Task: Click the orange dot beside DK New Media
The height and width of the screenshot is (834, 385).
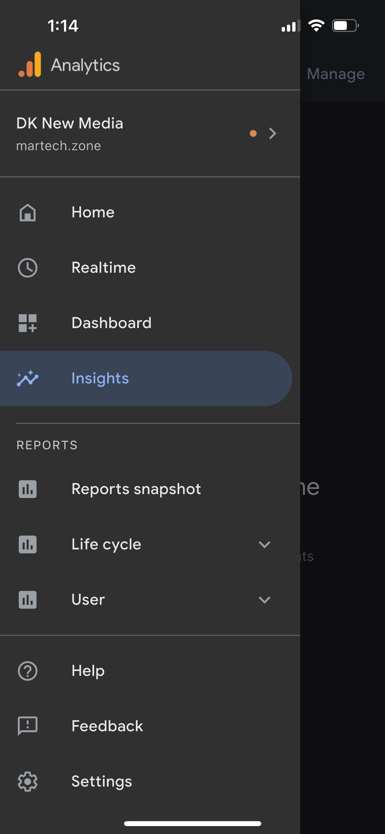Action: (253, 133)
